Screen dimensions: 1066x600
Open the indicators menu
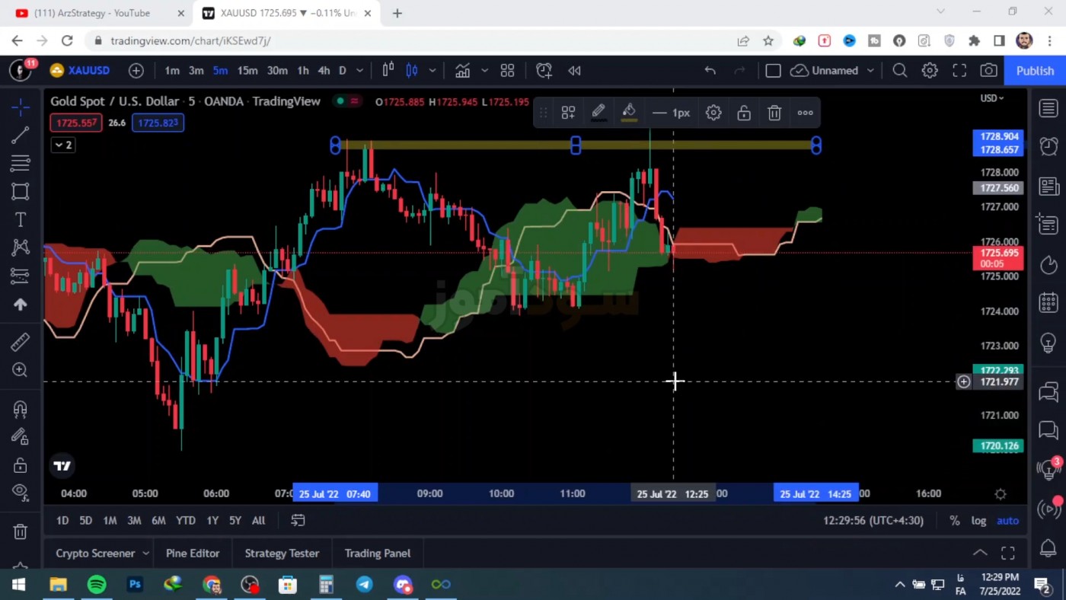coord(462,70)
